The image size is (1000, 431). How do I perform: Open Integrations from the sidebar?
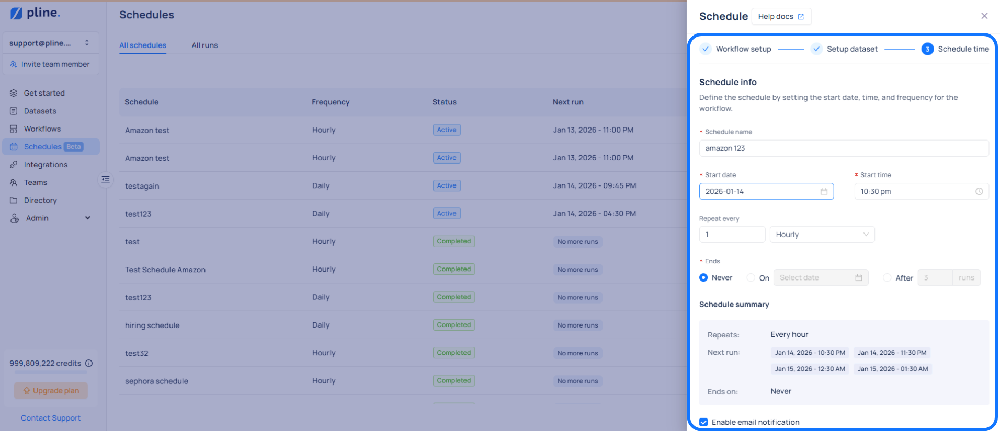click(x=46, y=165)
